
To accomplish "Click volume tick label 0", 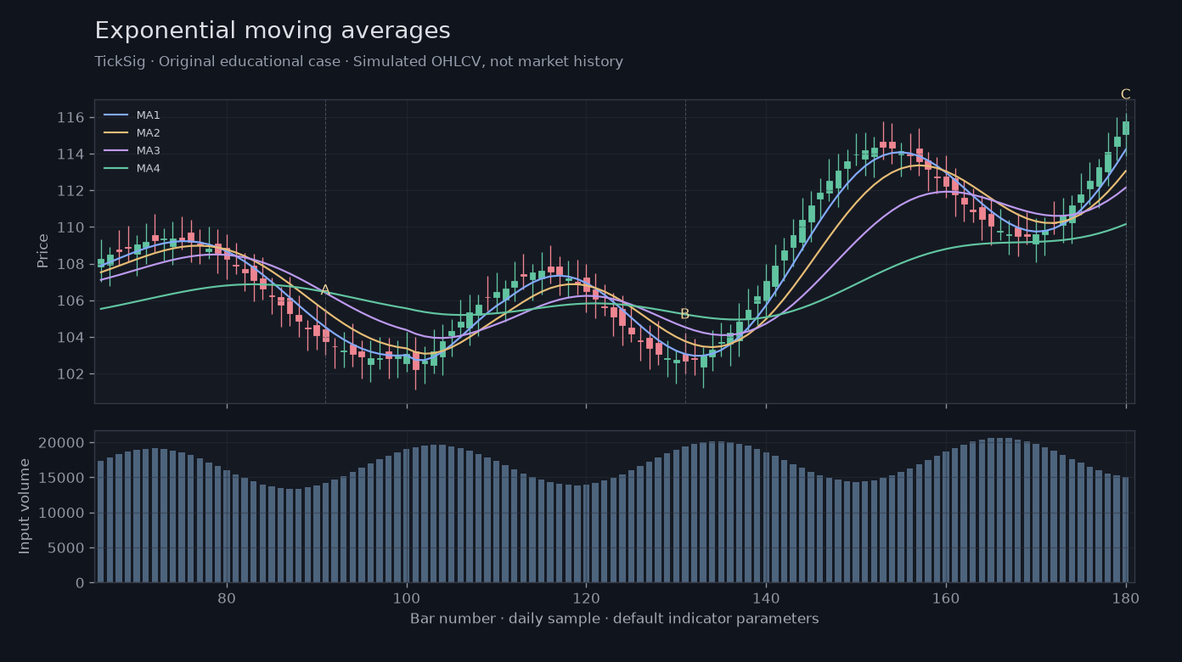I will [81, 583].
